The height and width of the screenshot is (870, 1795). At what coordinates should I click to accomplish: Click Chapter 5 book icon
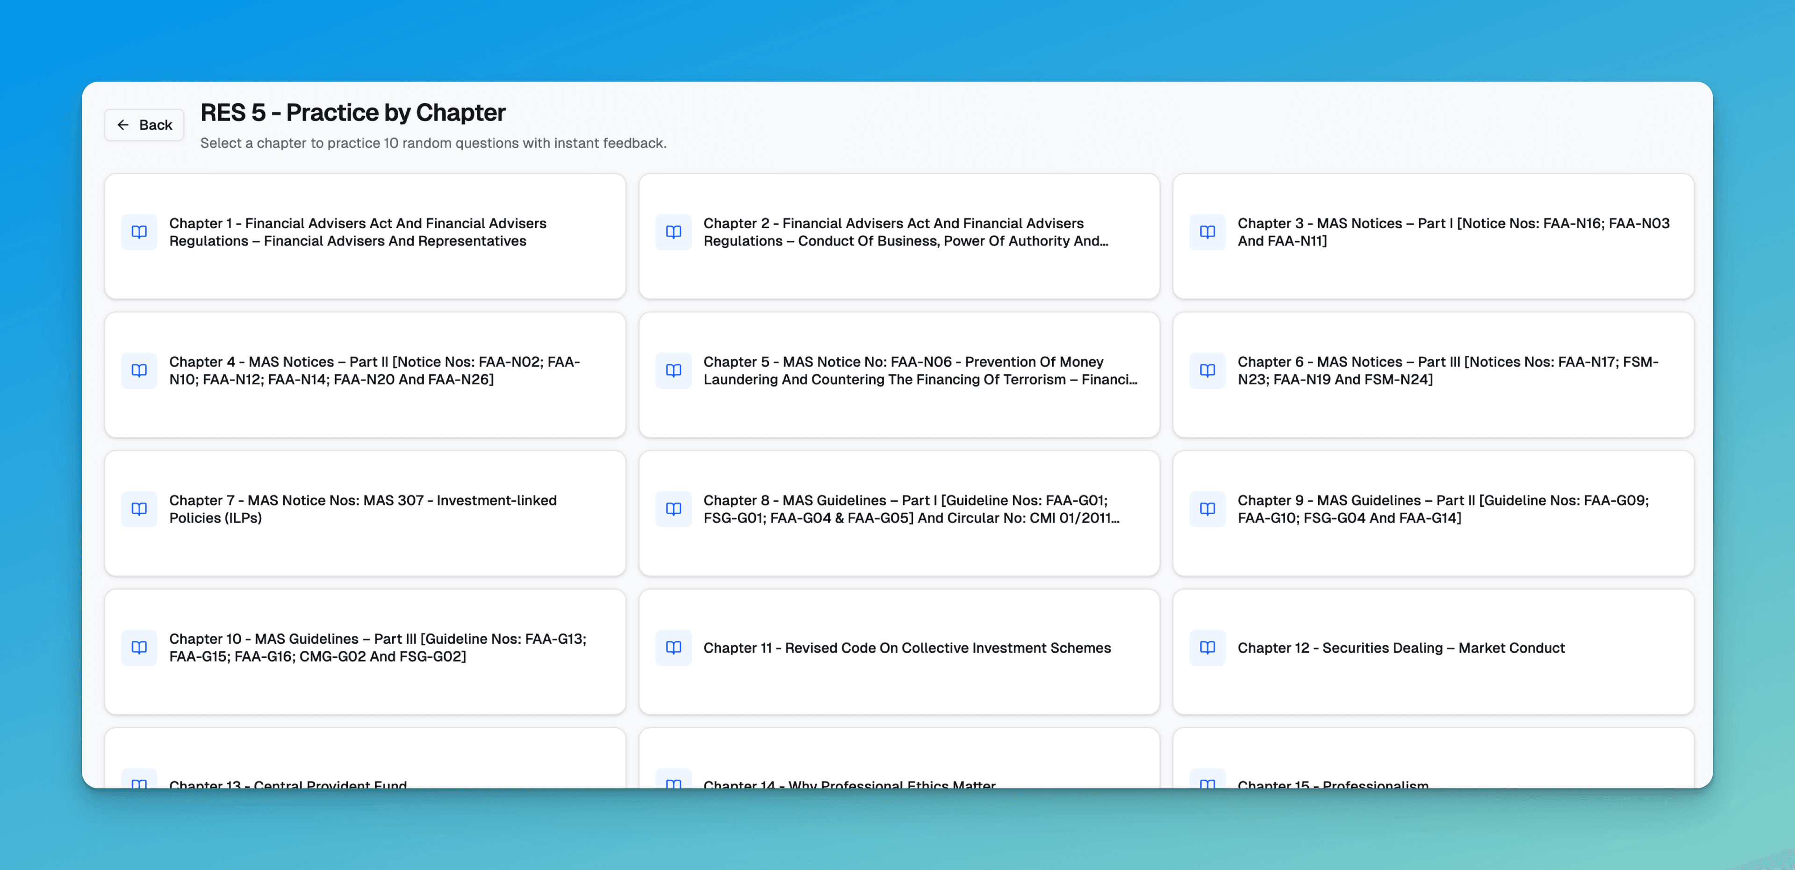click(673, 370)
